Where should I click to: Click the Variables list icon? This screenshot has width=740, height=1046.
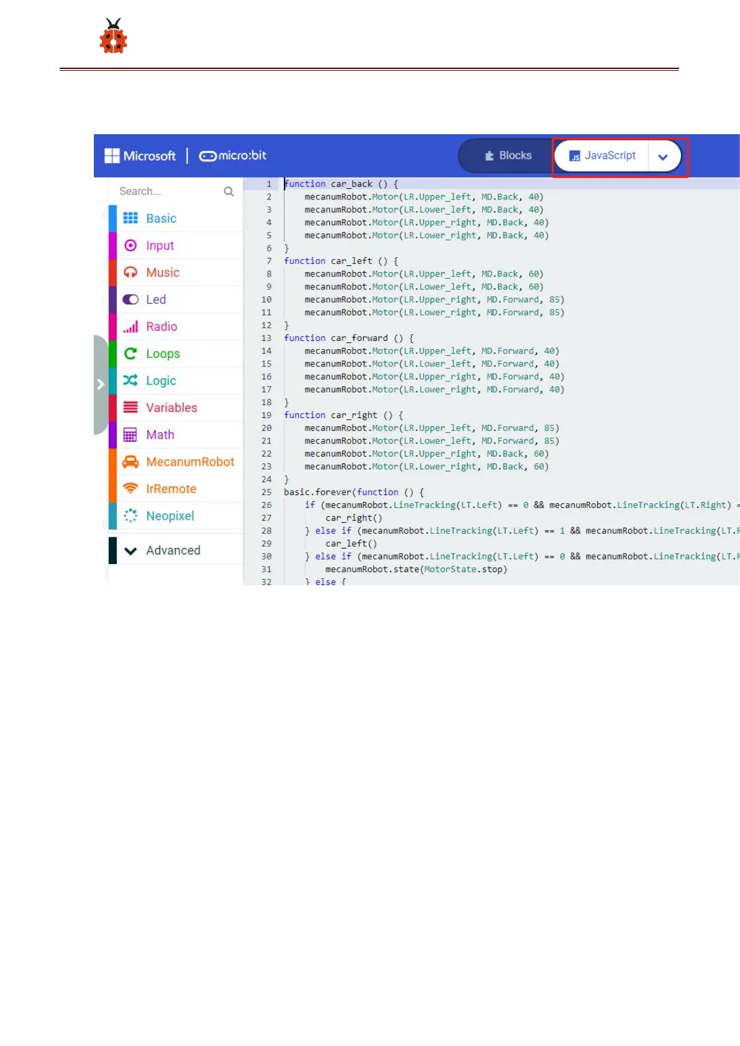coord(130,407)
